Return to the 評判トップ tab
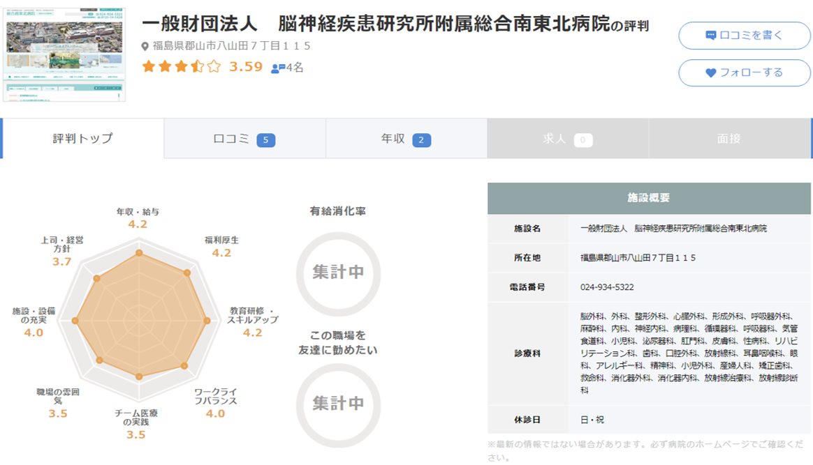The image size is (813, 465). tap(82, 139)
